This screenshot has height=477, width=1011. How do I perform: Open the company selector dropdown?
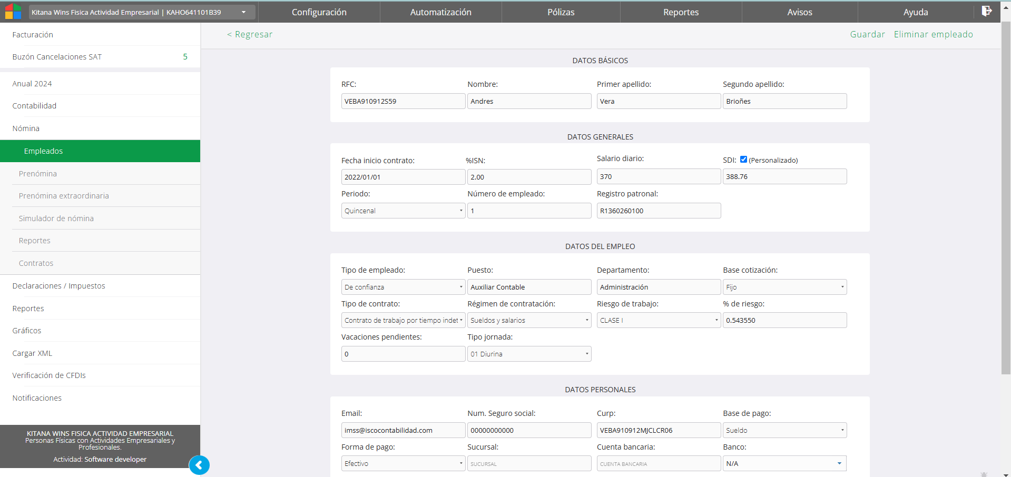(x=142, y=12)
